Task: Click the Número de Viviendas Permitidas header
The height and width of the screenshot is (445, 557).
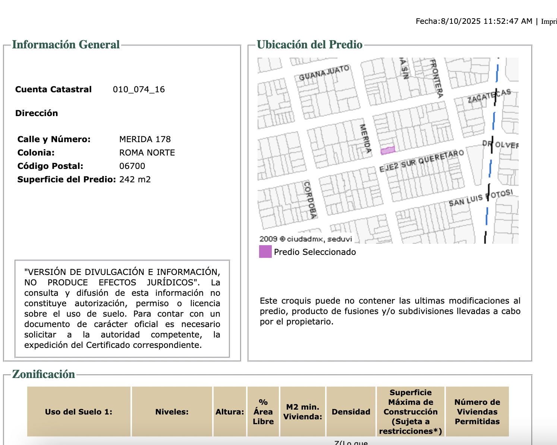Action: point(477,412)
